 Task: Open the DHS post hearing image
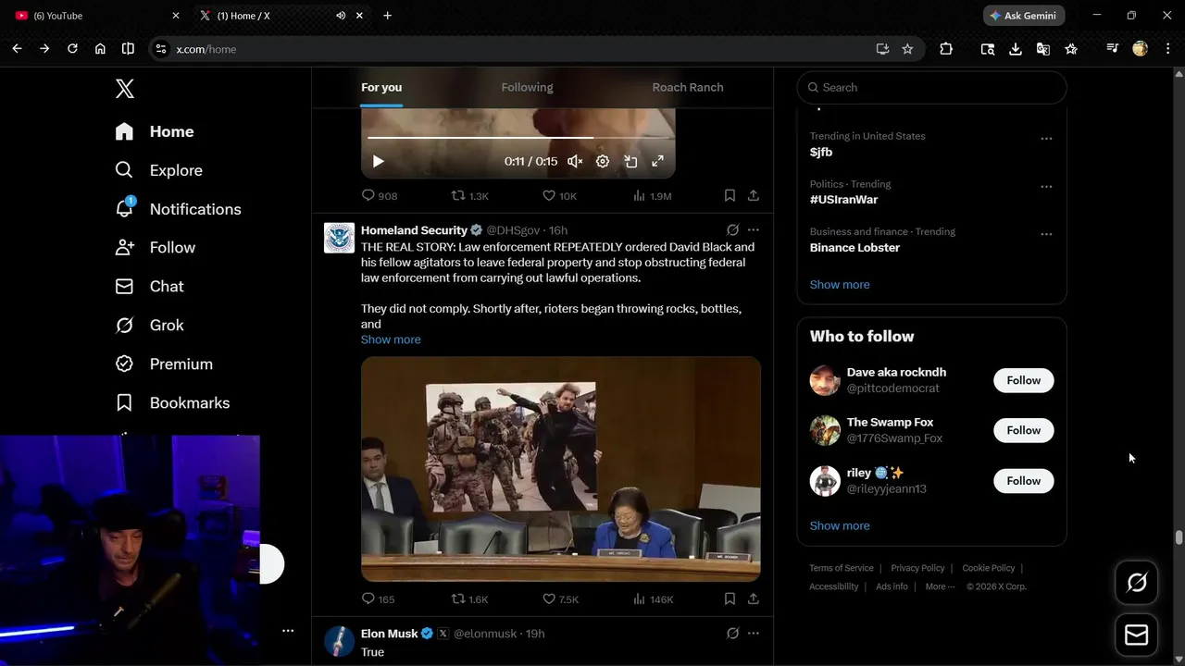pyautogui.click(x=561, y=469)
